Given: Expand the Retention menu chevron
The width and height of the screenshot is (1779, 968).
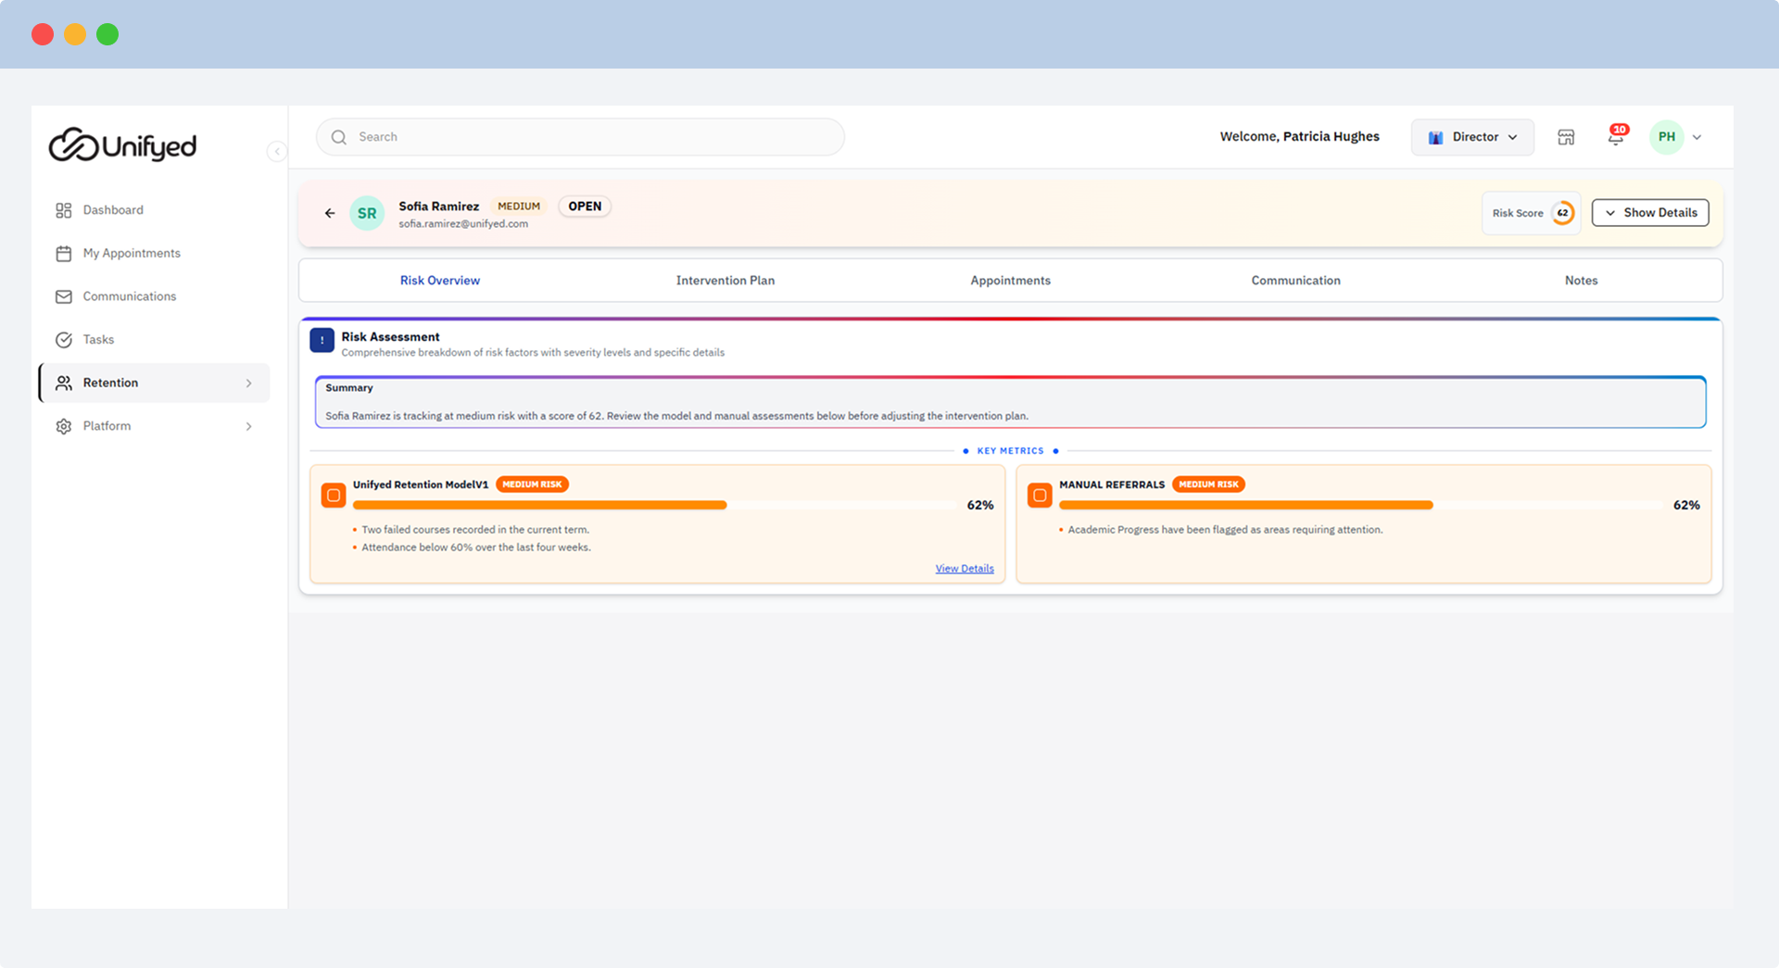Looking at the screenshot, I should [x=248, y=383].
